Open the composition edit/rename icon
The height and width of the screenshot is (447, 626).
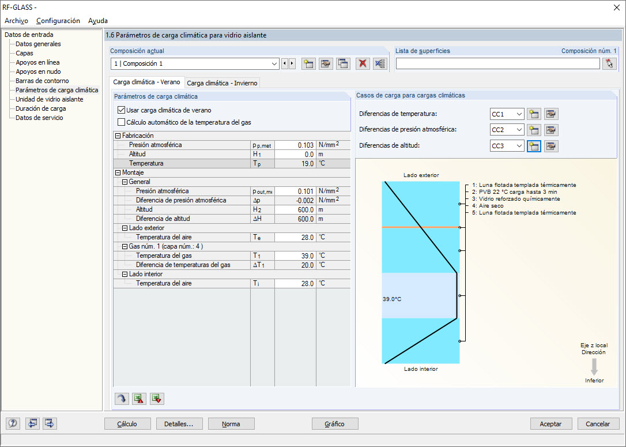326,64
